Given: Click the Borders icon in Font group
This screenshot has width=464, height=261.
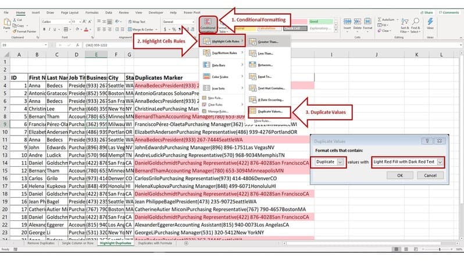Looking at the screenshot, I should click(66, 29).
